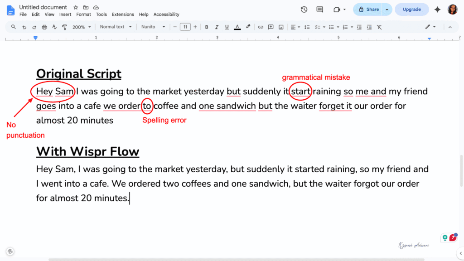Screen dimensions: 464x261
Task: Print the document
Action: click(x=44, y=27)
